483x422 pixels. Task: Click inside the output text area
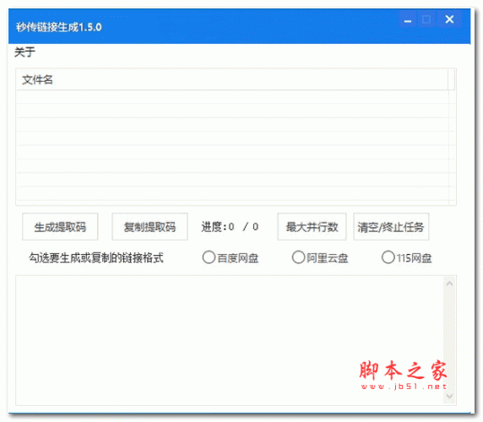coord(230,340)
